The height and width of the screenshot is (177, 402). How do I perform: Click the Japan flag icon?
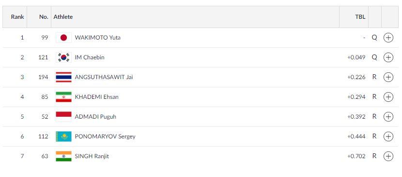tap(63, 38)
